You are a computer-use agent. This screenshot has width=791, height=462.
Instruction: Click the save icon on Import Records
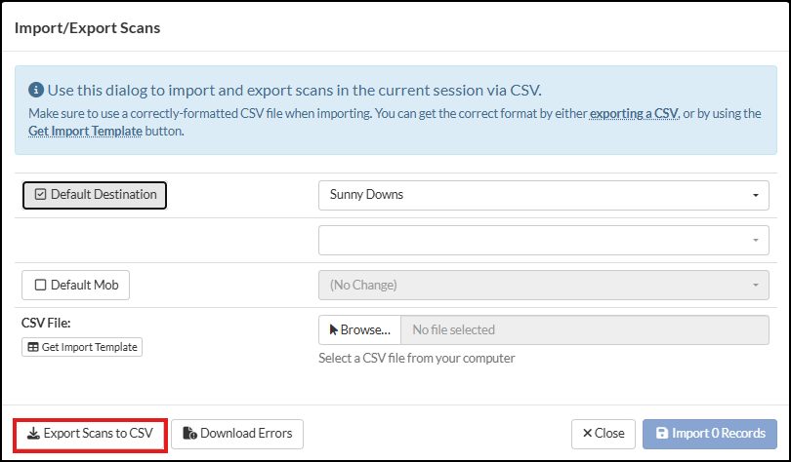pos(662,433)
